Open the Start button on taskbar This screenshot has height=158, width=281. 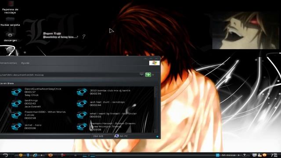[x=5, y=155]
